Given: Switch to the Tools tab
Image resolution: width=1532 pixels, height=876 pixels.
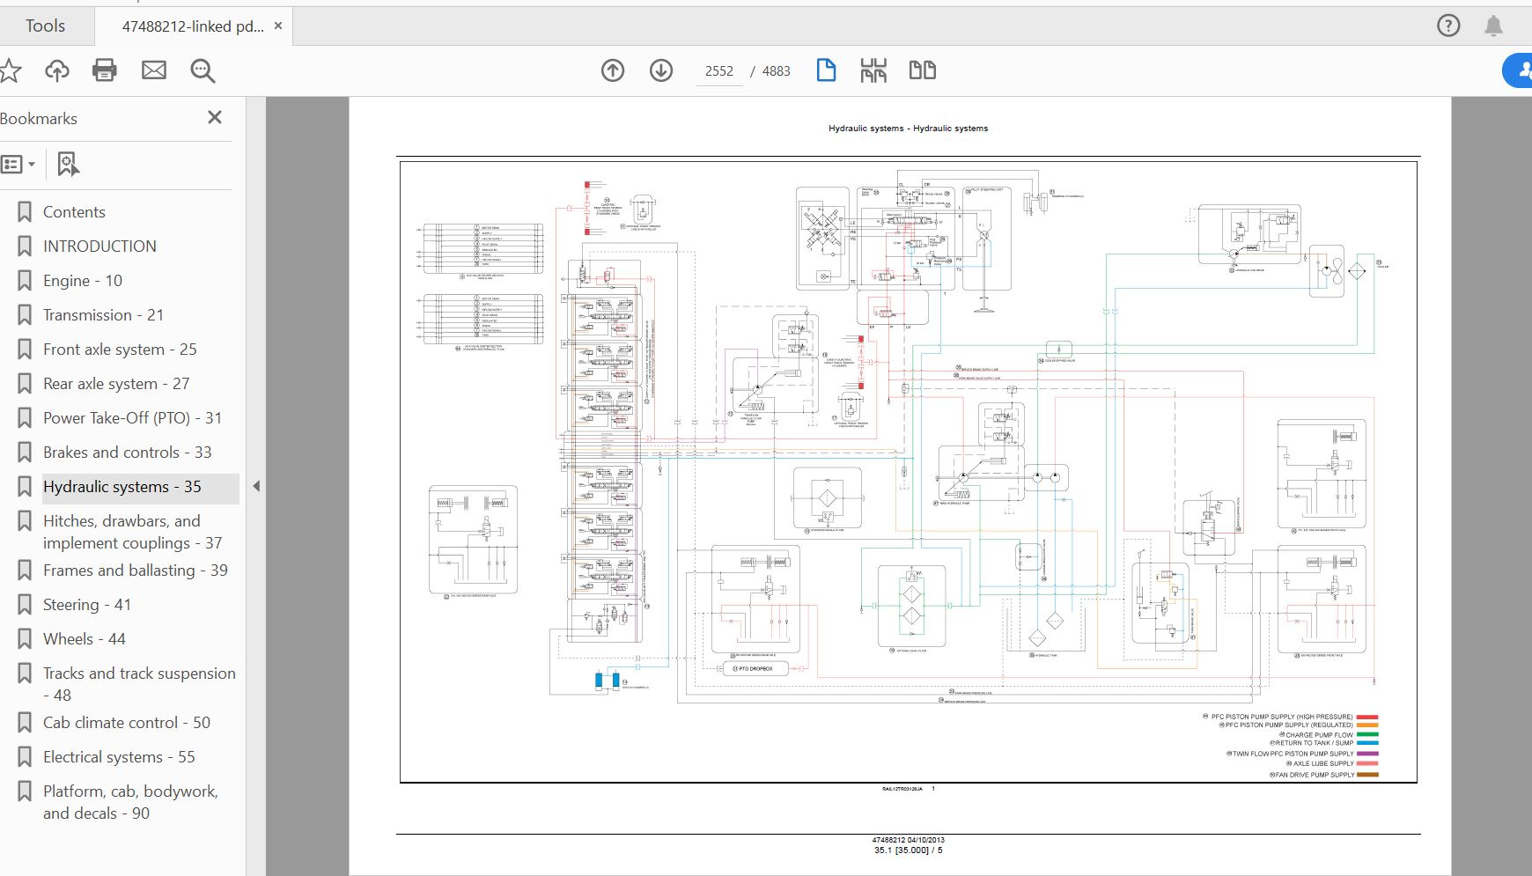Looking at the screenshot, I should coord(45,26).
